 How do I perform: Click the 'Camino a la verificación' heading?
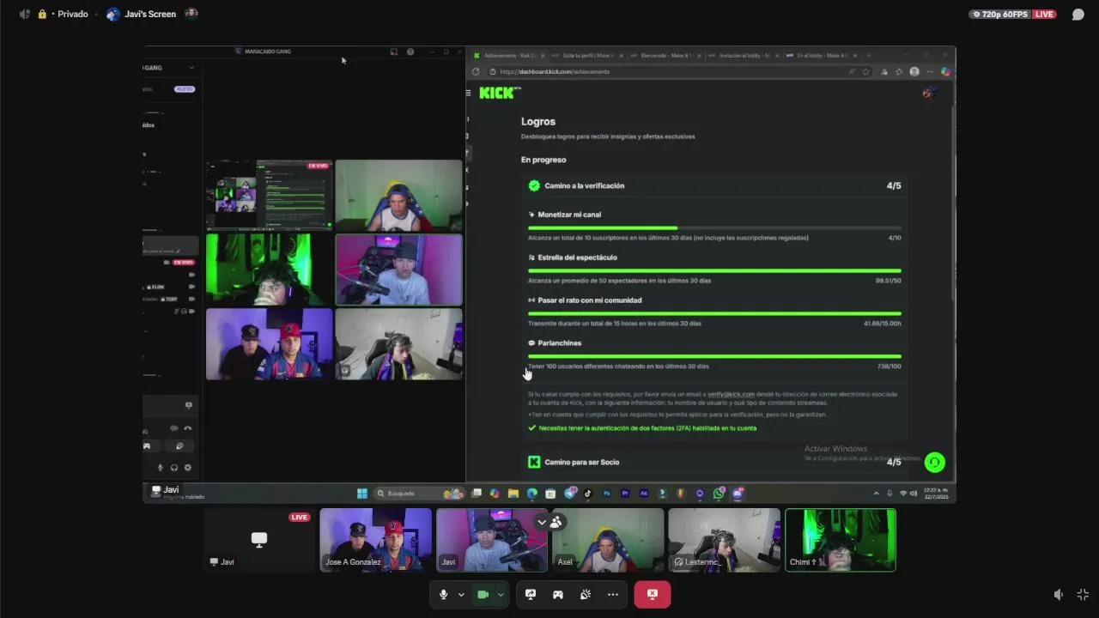(584, 185)
